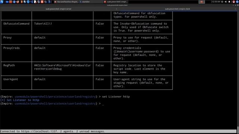Focus the sudo powershell-empir... taskbar button

[x=116, y=2]
